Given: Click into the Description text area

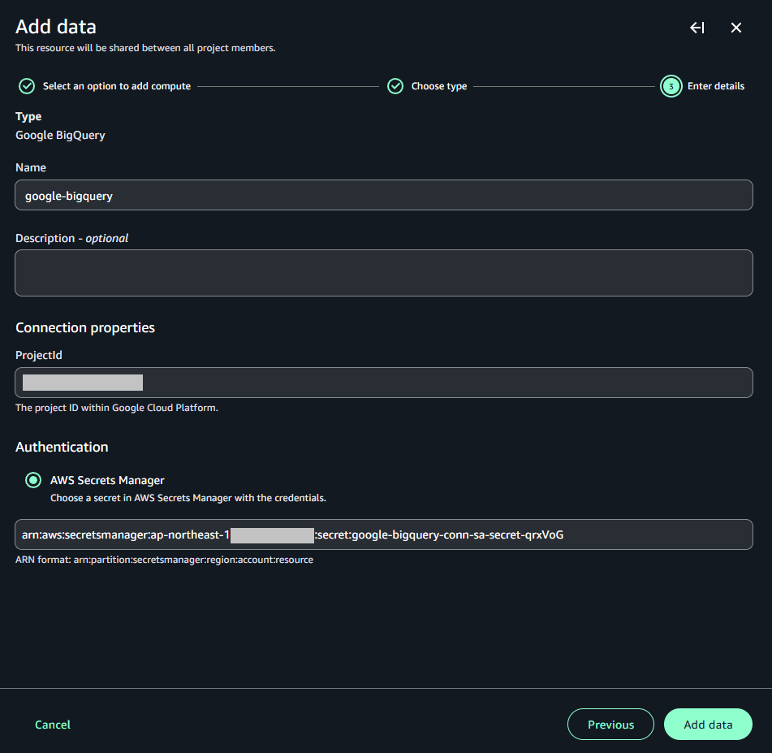Looking at the screenshot, I should (x=384, y=273).
